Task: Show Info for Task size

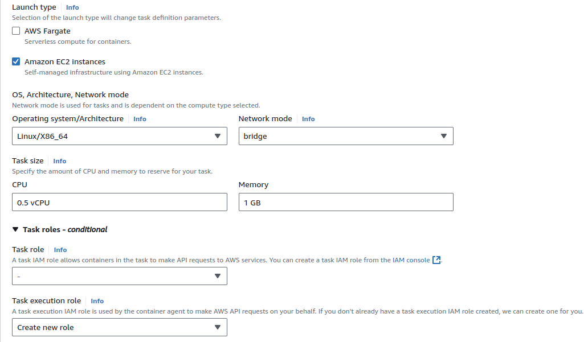Action: click(60, 161)
